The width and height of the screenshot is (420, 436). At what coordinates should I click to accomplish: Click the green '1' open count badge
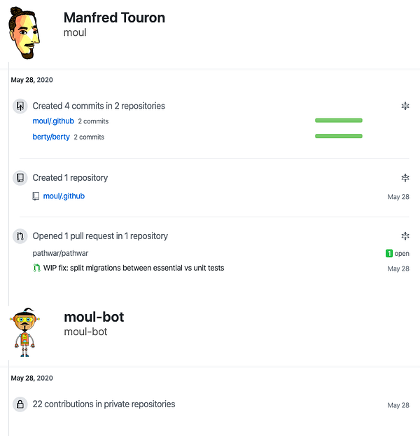[x=389, y=253]
